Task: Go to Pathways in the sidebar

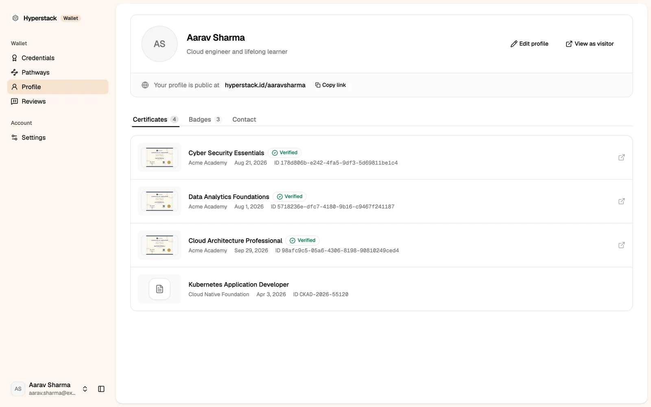Action: pyautogui.click(x=58, y=72)
